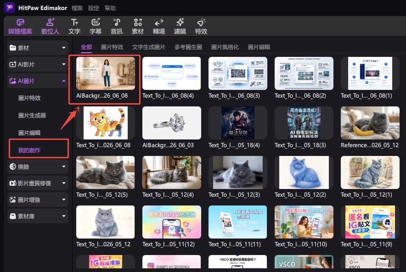Screen dimensions: 406x272
Task: Select the Text_To_I...05_11(11) thumbnail
Action: 238,222
